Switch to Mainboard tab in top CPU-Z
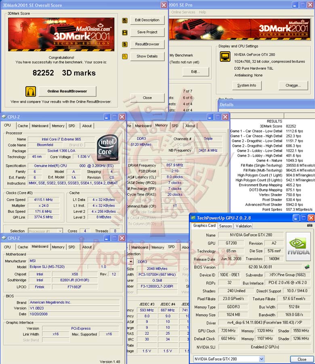 (40, 126)
